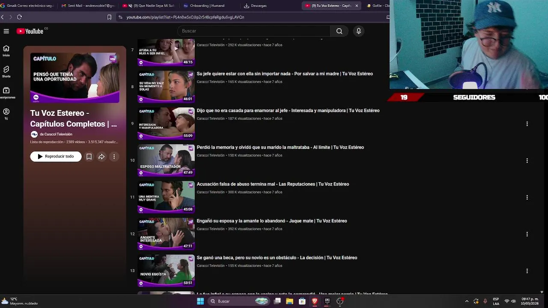Screen dimensions: 548x308
Task: Open OBS Studio from the taskbar
Action: pyautogui.click(x=340, y=301)
